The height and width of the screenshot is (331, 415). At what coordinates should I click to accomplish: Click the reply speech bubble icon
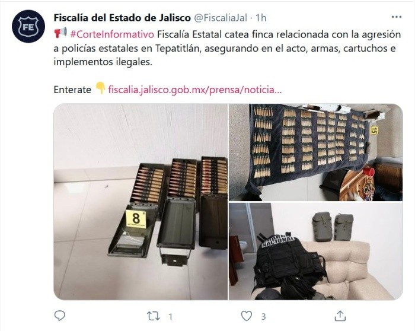[59, 316]
